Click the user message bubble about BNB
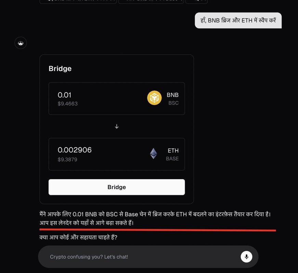 (238, 20)
